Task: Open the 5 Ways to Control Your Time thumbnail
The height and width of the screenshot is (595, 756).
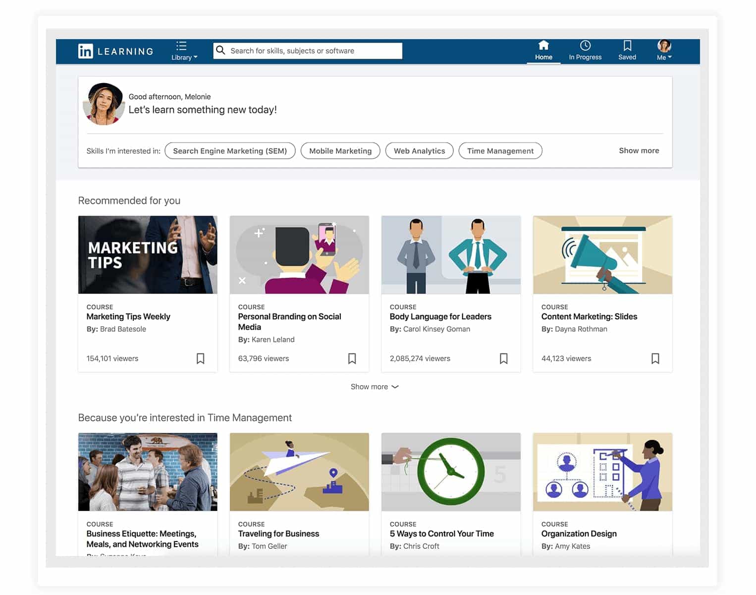Action: (x=450, y=471)
